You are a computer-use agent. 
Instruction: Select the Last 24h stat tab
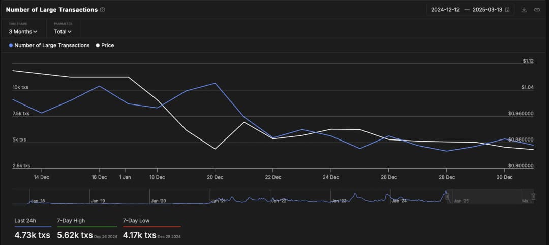(x=32, y=229)
